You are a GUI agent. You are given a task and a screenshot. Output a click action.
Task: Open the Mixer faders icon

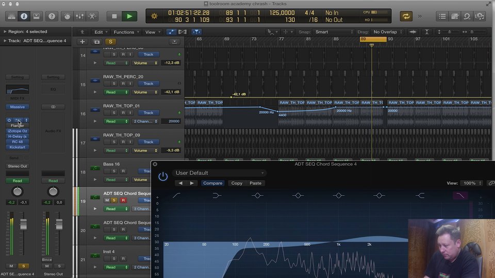click(79, 16)
